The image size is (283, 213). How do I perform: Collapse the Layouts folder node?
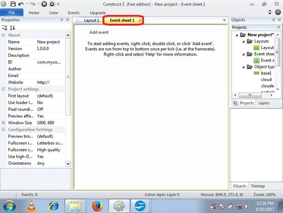tap(243, 41)
